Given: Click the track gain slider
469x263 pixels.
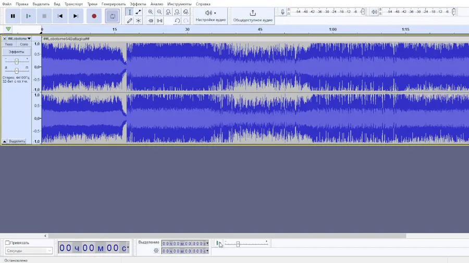Looking at the screenshot, I should click(x=17, y=61).
